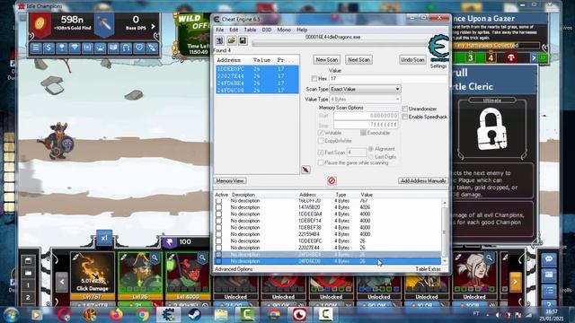Toggle the Executable checkbox
The image size is (575, 323).
(x=363, y=133)
